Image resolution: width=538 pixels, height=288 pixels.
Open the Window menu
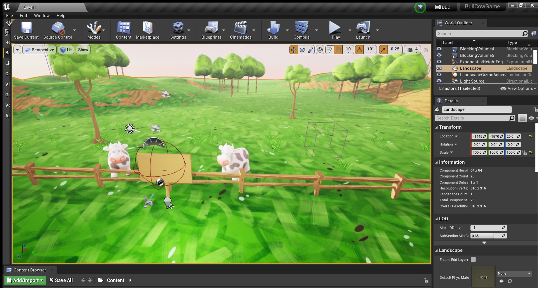pyautogui.click(x=42, y=15)
